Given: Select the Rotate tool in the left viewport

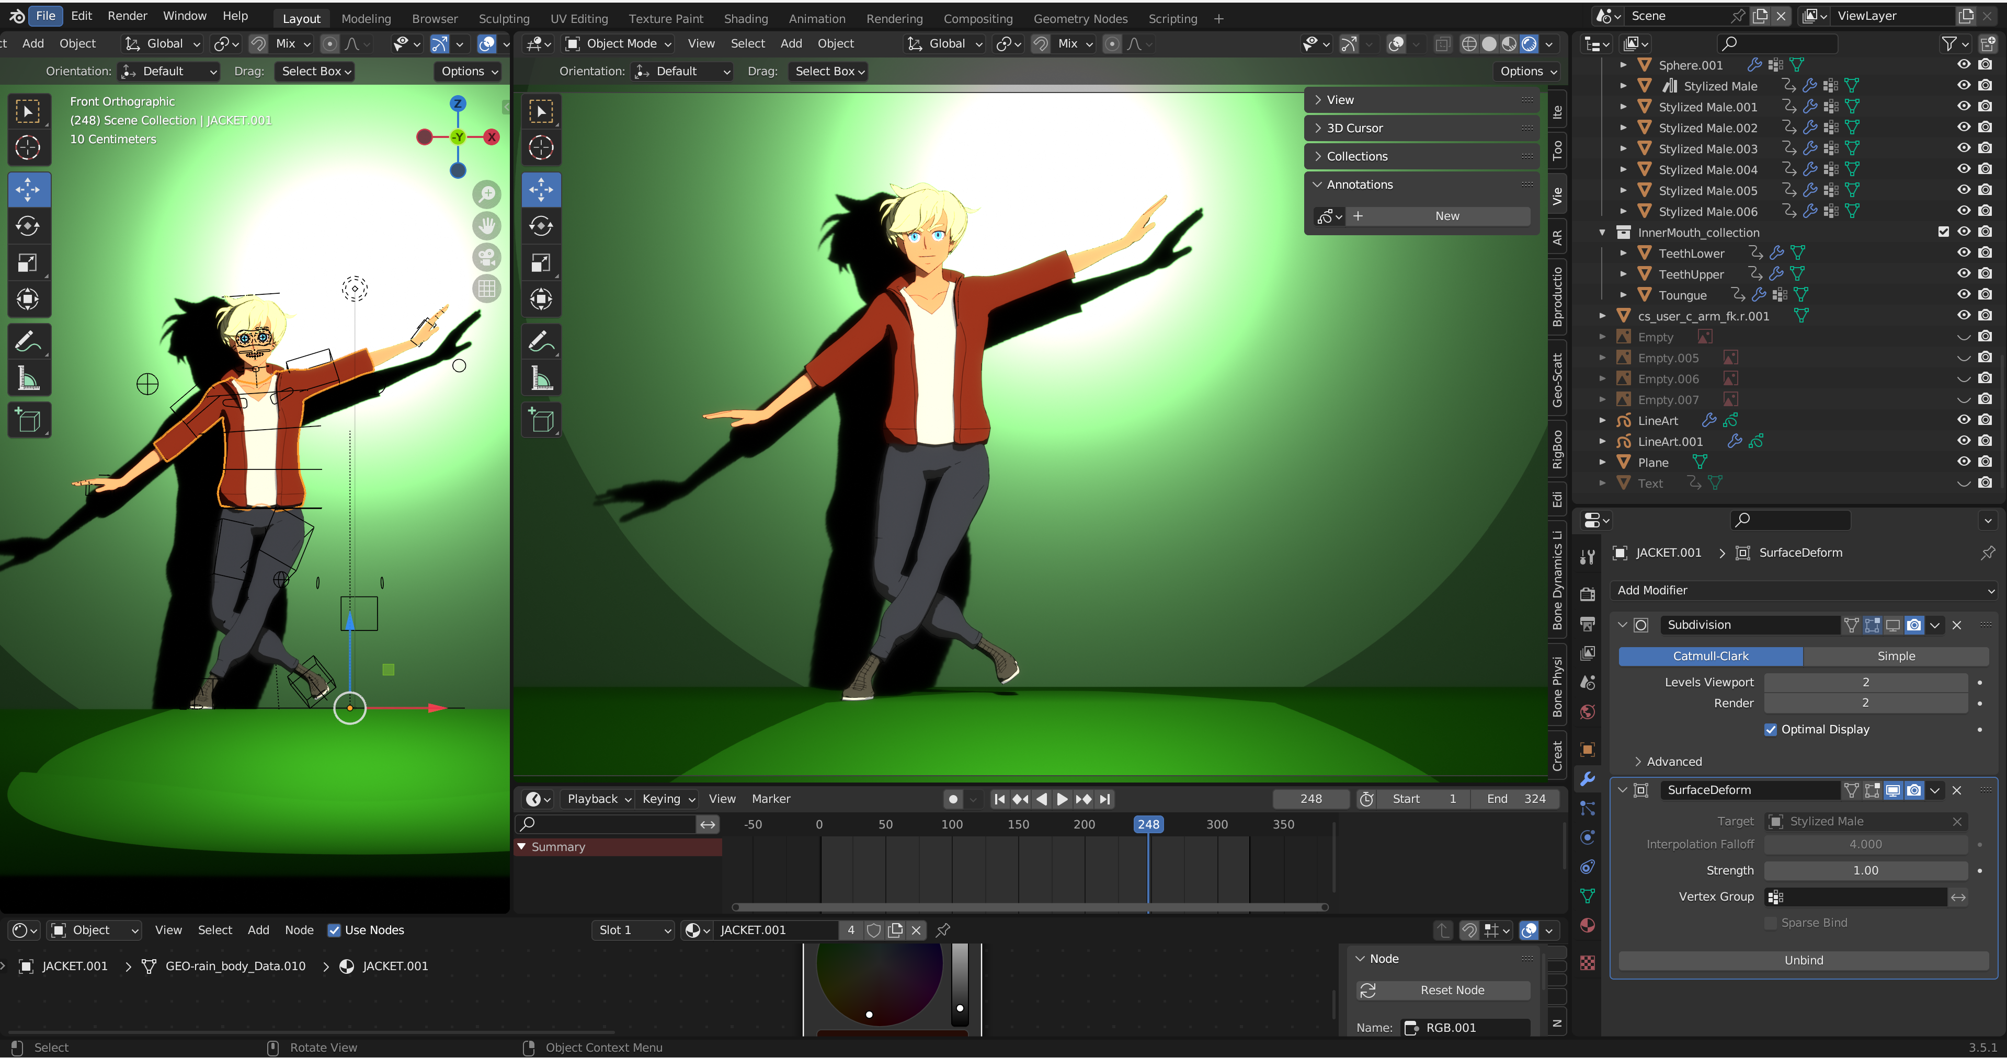Looking at the screenshot, I should [28, 226].
